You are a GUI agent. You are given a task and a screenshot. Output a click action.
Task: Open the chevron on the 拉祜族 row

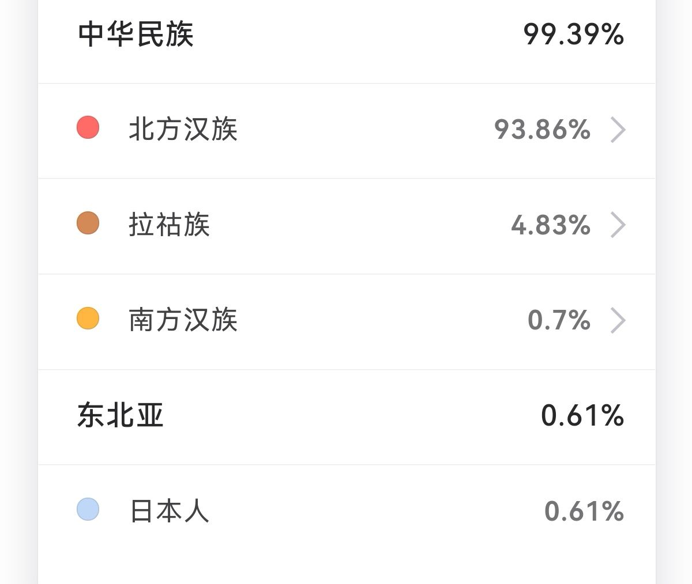point(618,225)
